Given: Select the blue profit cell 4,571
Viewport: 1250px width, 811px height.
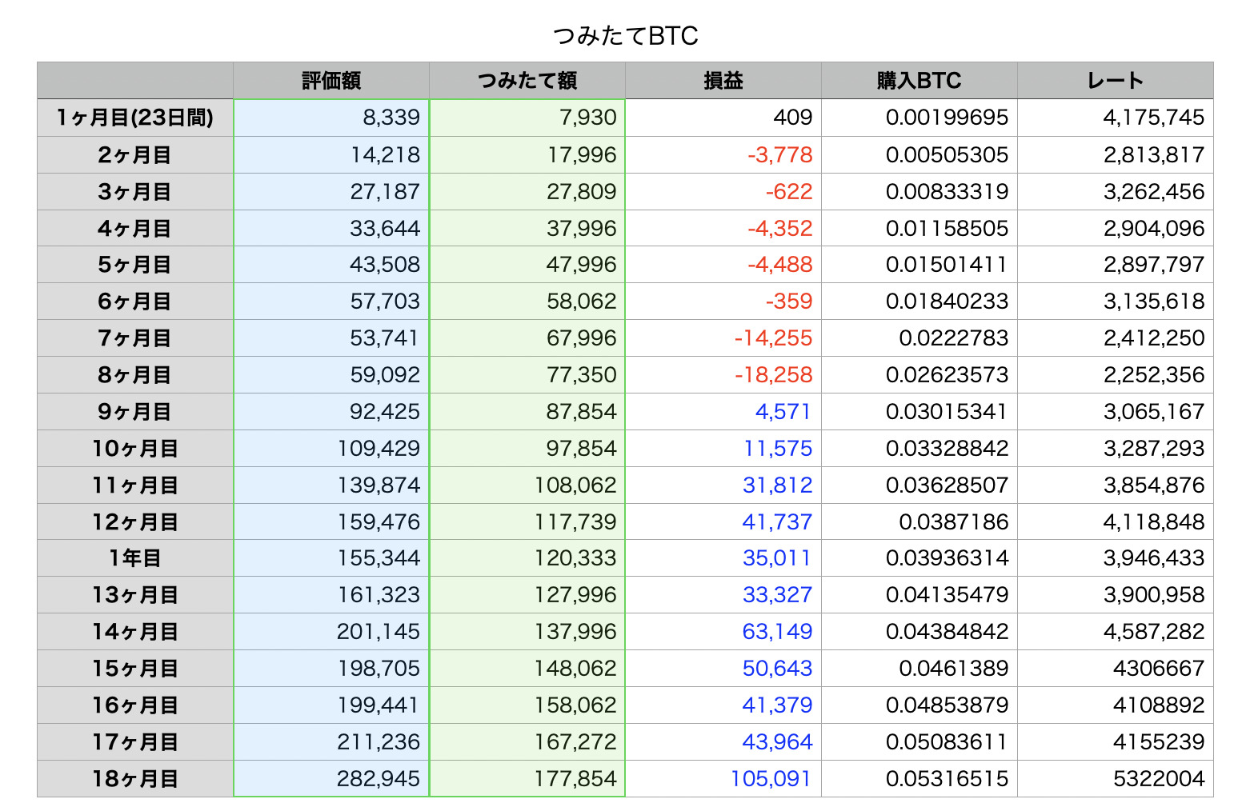Looking at the screenshot, I should click(723, 411).
